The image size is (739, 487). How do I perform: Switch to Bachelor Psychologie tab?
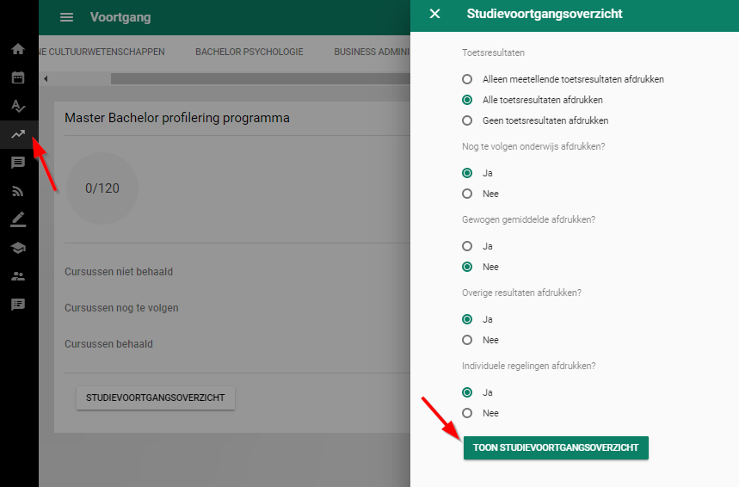pyautogui.click(x=249, y=52)
